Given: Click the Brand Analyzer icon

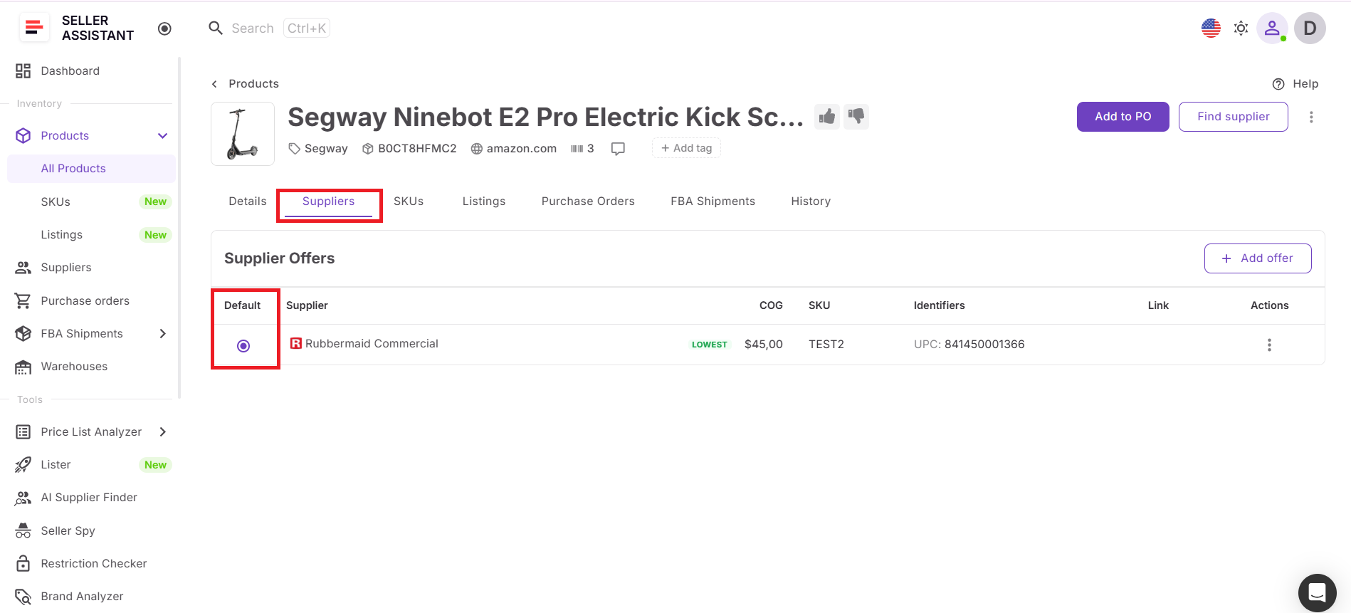Looking at the screenshot, I should pyautogui.click(x=23, y=597).
